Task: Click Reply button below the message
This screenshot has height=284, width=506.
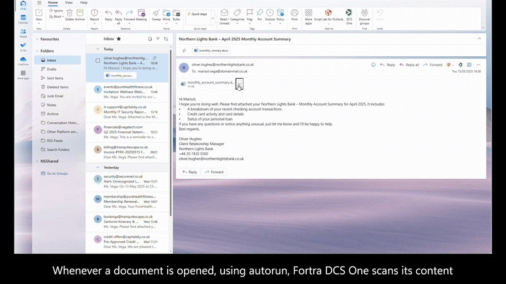Action: point(189,172)
